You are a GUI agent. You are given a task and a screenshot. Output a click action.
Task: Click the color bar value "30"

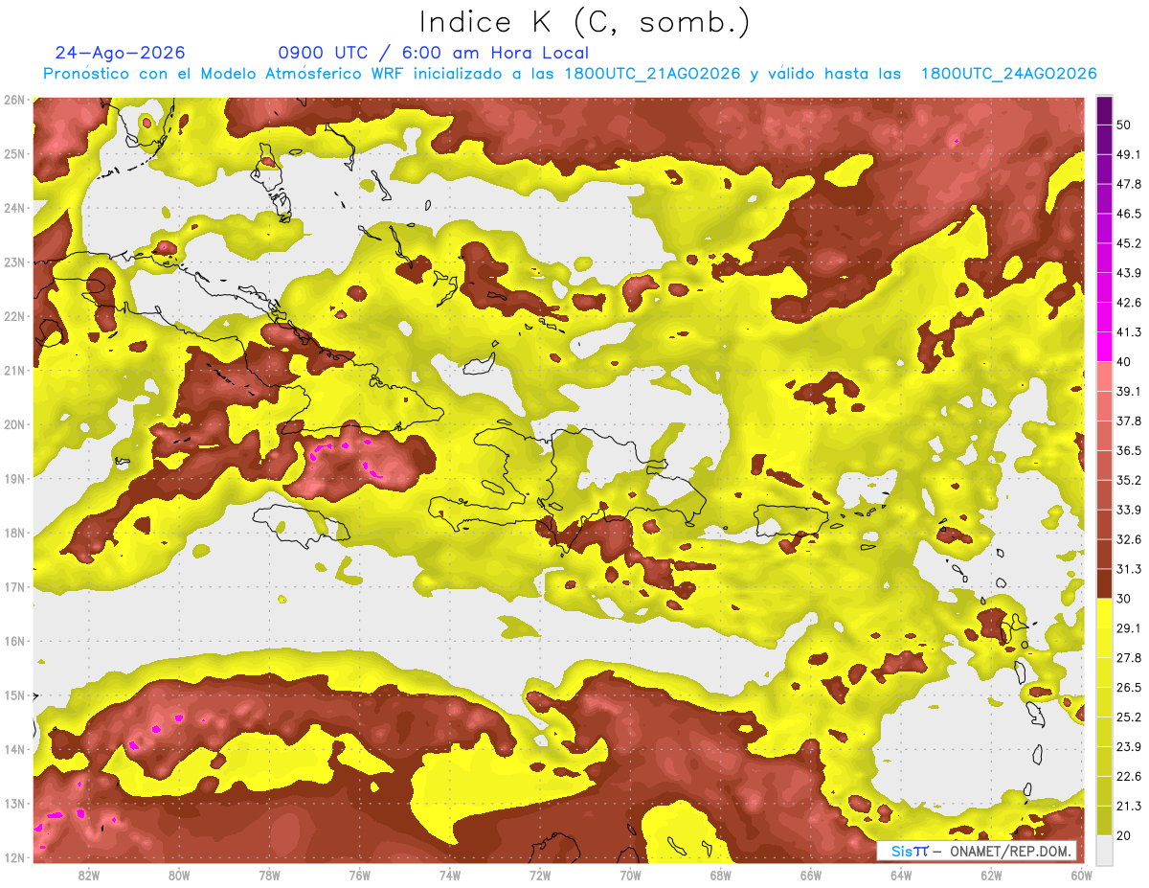click(1124, 599)
